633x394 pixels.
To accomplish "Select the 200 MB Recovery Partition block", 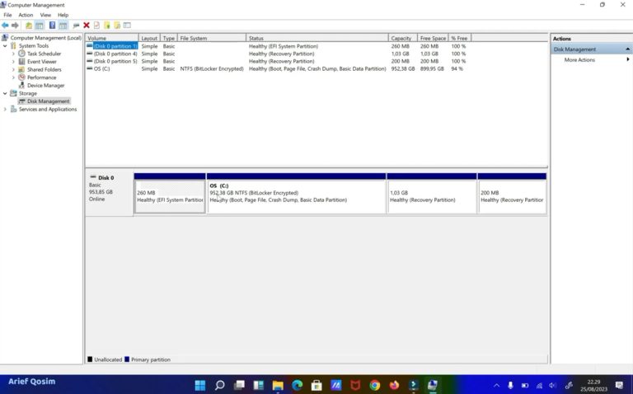I will tap(512, 197).
